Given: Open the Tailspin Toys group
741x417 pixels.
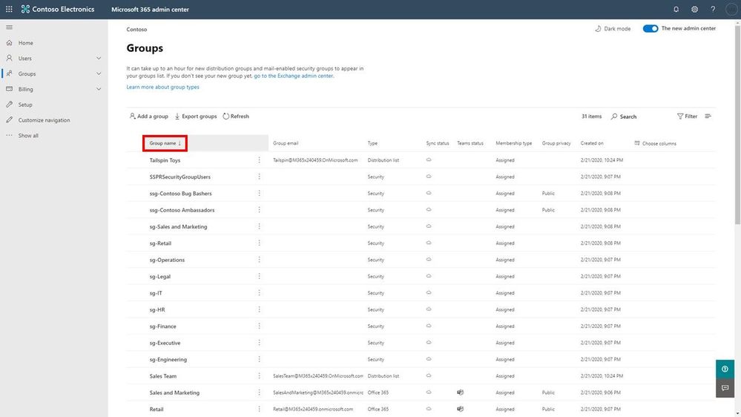Looking at the screenshot, I should click(x=165, y=160).
